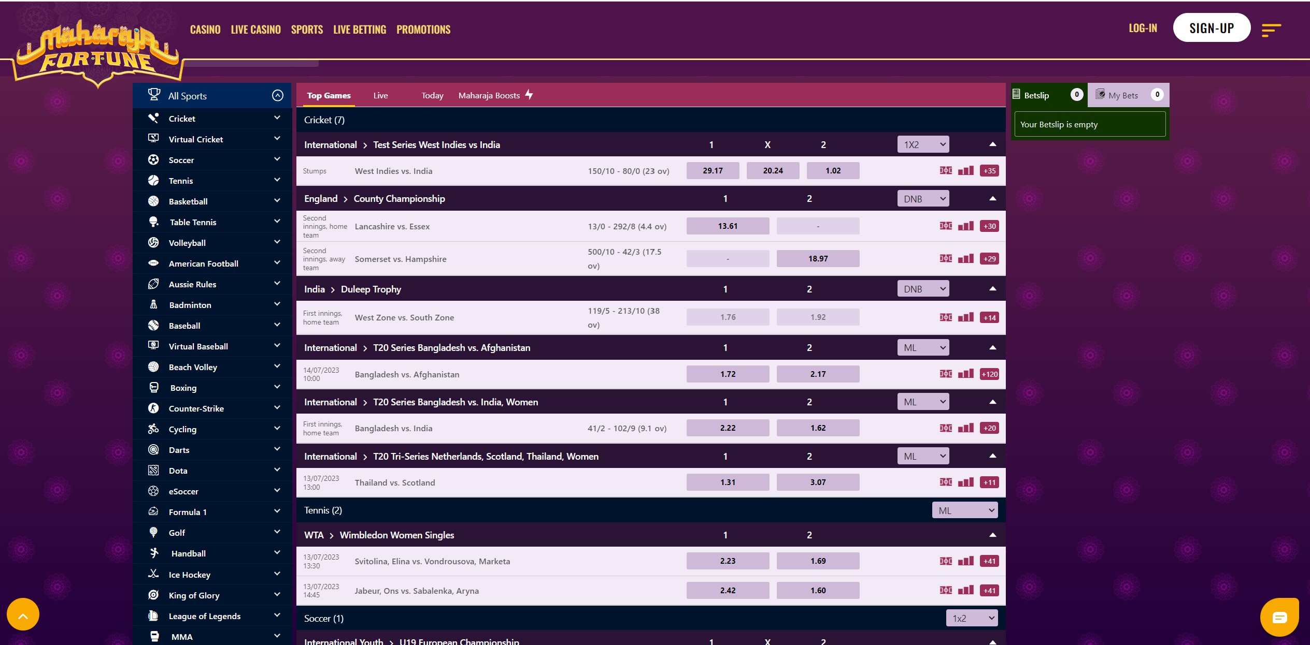This screenshot has height=645, width=1310.
Task: Open ML dropdown in Tennis section header
Action: click(x=965, y=510)
